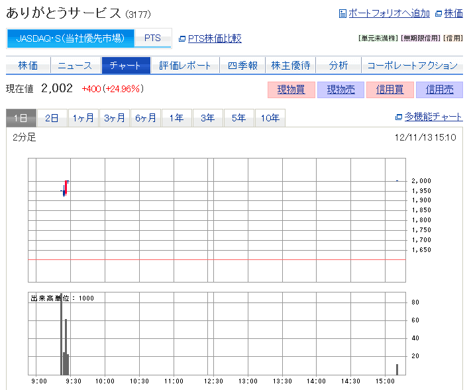Viewport: 469px width, 390px height.
Task: Click the PTS株価比較 popup icon
Action: pos(182,39)
